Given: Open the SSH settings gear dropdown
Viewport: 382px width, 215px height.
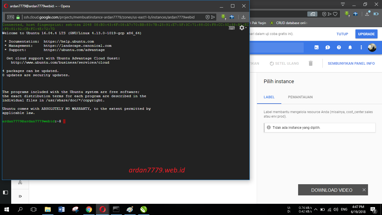Looking at the screenshot, I should coord(242,27).
